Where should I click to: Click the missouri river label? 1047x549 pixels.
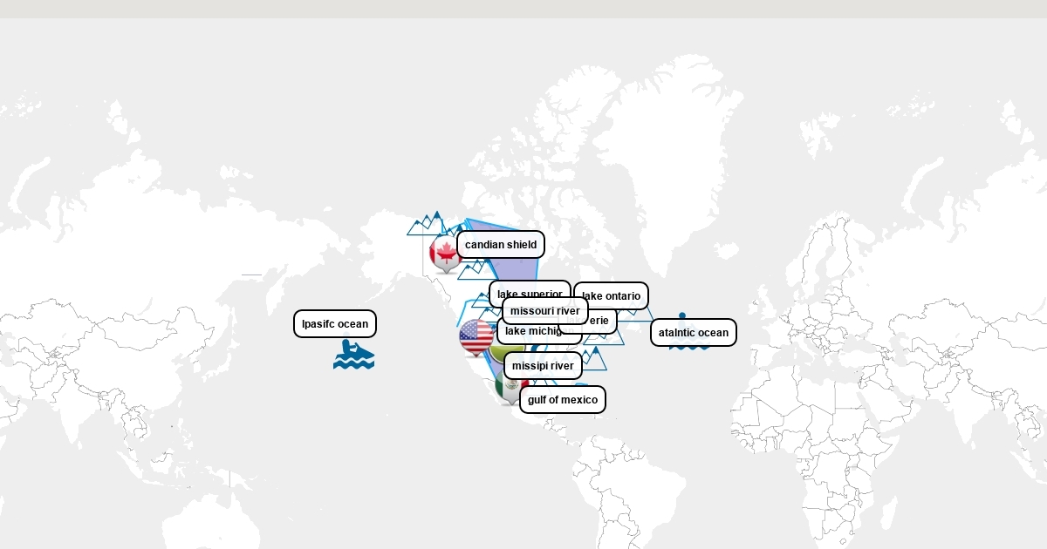tap(545, 311)
